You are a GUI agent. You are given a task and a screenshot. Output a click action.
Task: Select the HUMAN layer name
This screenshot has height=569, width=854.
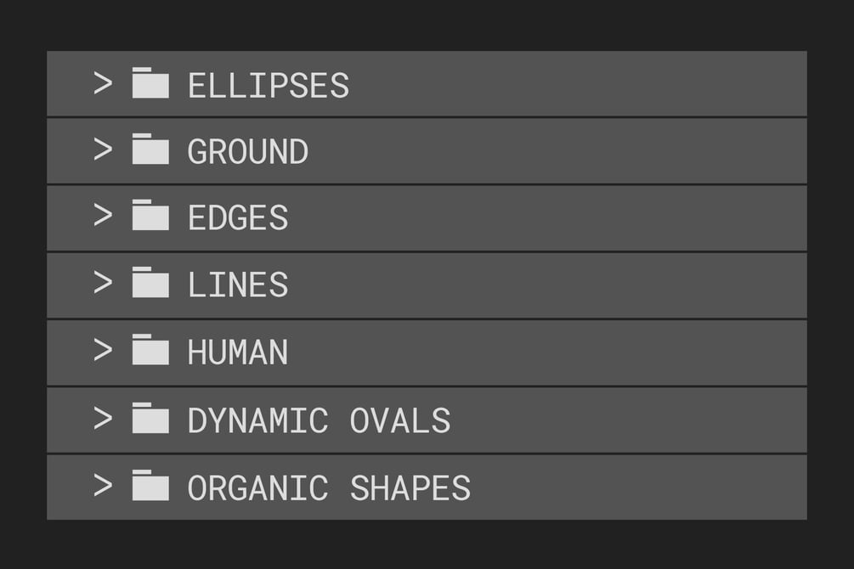pyautogui.click(x=237, y=352)
